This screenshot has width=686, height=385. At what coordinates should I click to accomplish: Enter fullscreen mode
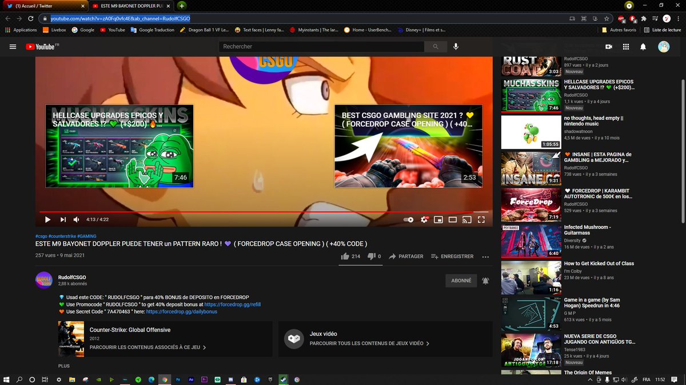click(x=481, y=220)
